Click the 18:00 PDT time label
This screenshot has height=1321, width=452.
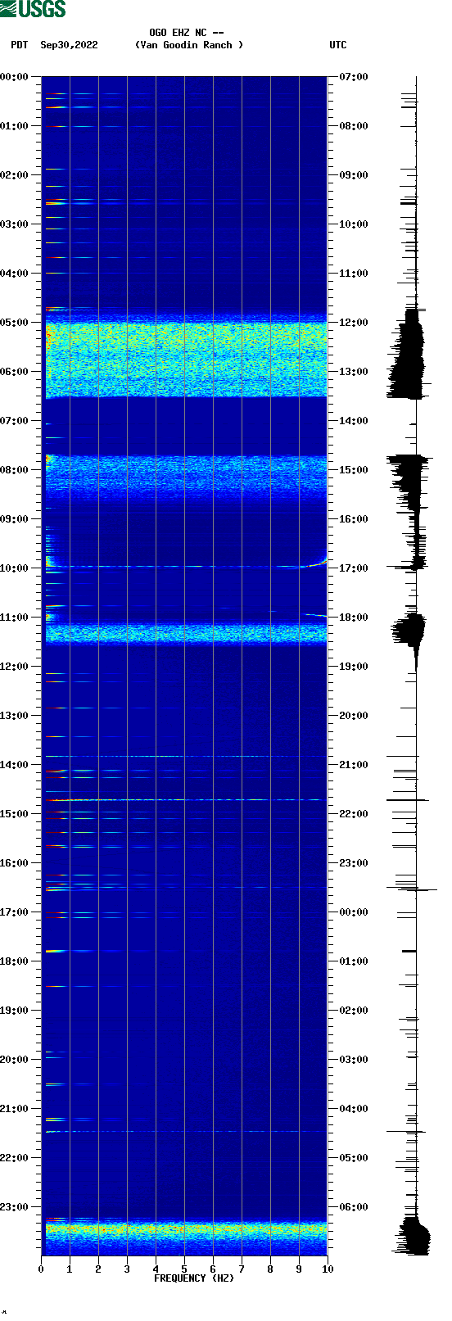click(x=14, y=961)
